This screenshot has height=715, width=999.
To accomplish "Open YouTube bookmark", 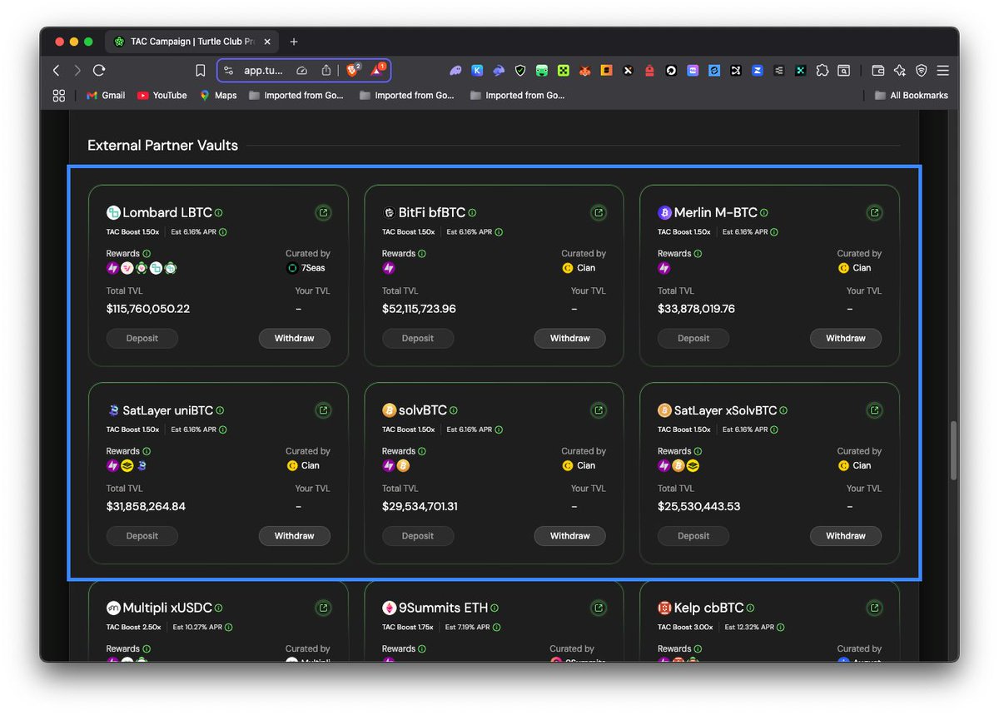I will [162, 96].
